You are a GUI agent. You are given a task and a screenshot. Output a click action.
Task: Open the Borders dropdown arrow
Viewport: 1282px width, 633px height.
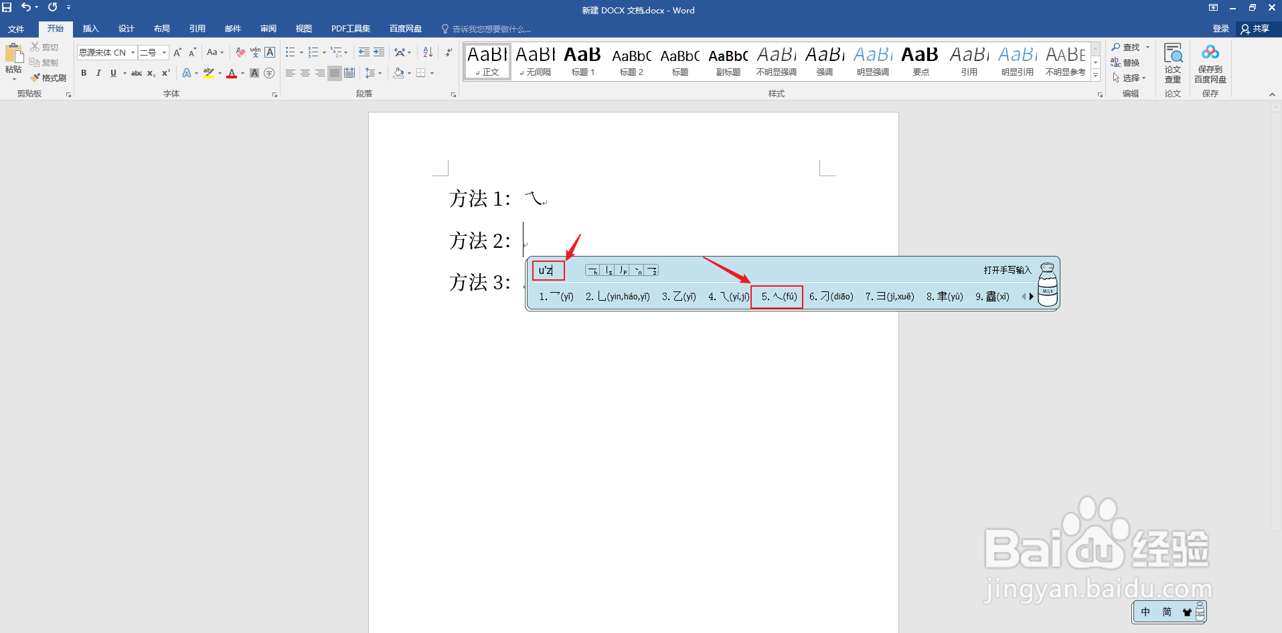(x=432, y=73)
